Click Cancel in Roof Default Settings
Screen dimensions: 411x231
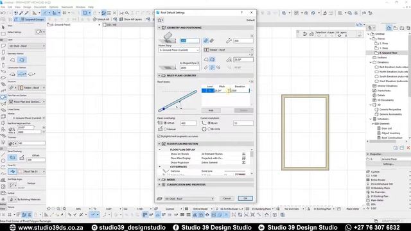click(227, 198)
